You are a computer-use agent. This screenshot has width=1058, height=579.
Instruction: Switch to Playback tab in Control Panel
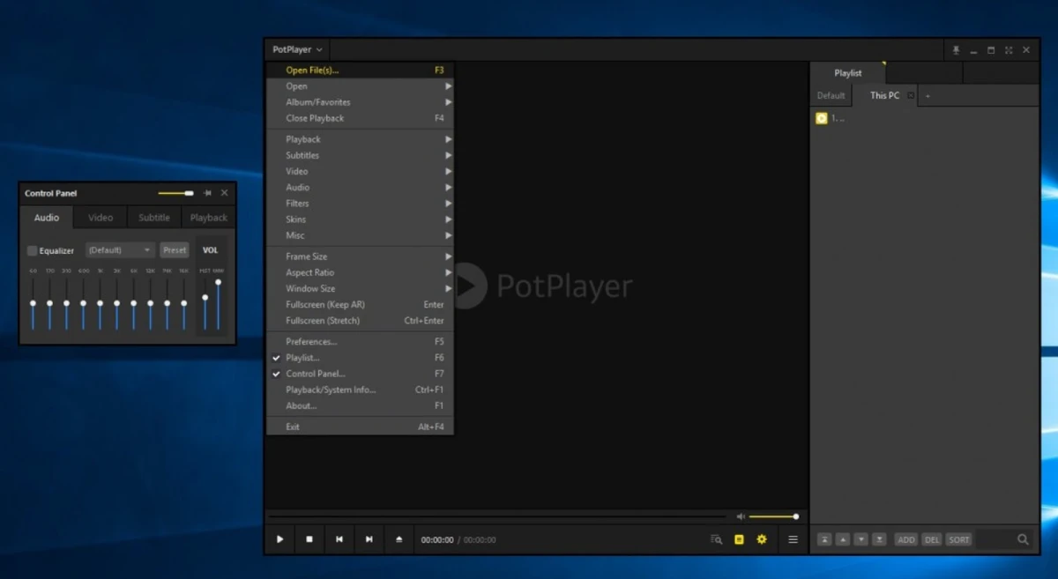(208, 218)
